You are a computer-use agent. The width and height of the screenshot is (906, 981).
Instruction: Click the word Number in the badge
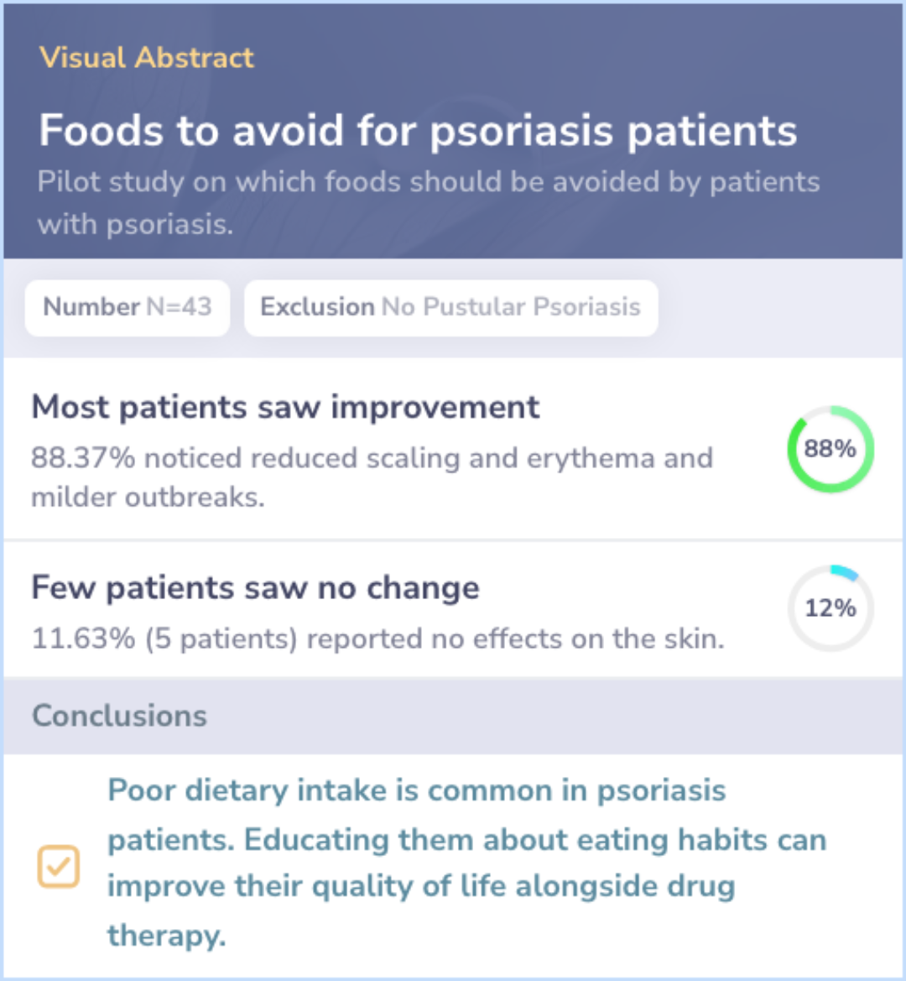[91, 307]
